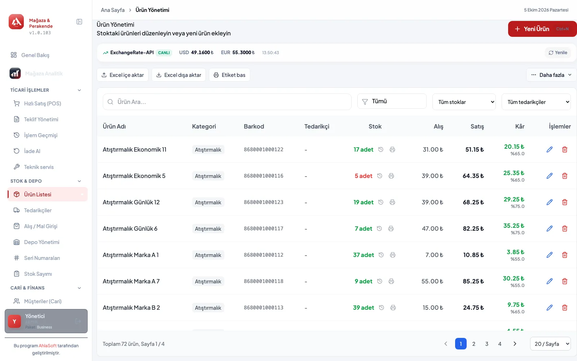The width and height of the screenshot is (577, 361).
Task: Print label for Atıştırmalık Günlük 12
Action: [x=392, y=202]
